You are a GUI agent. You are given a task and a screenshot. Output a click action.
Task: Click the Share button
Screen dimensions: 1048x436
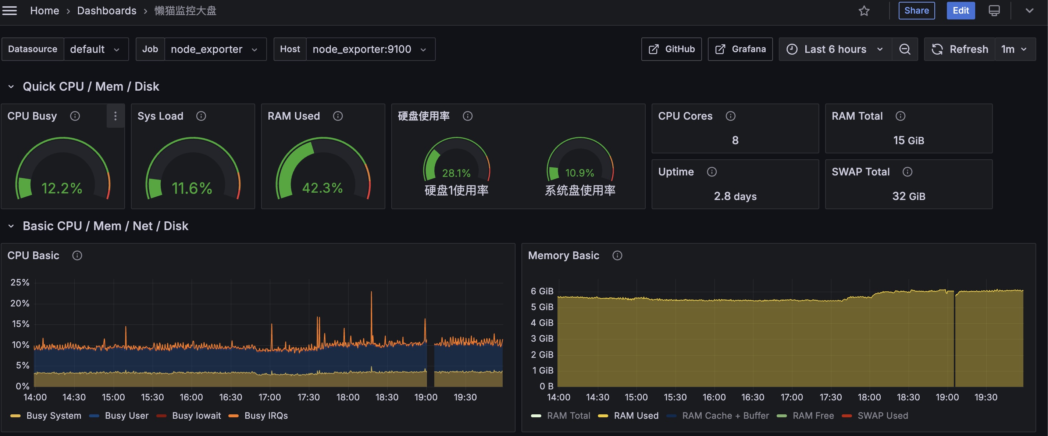click(917, 11)
